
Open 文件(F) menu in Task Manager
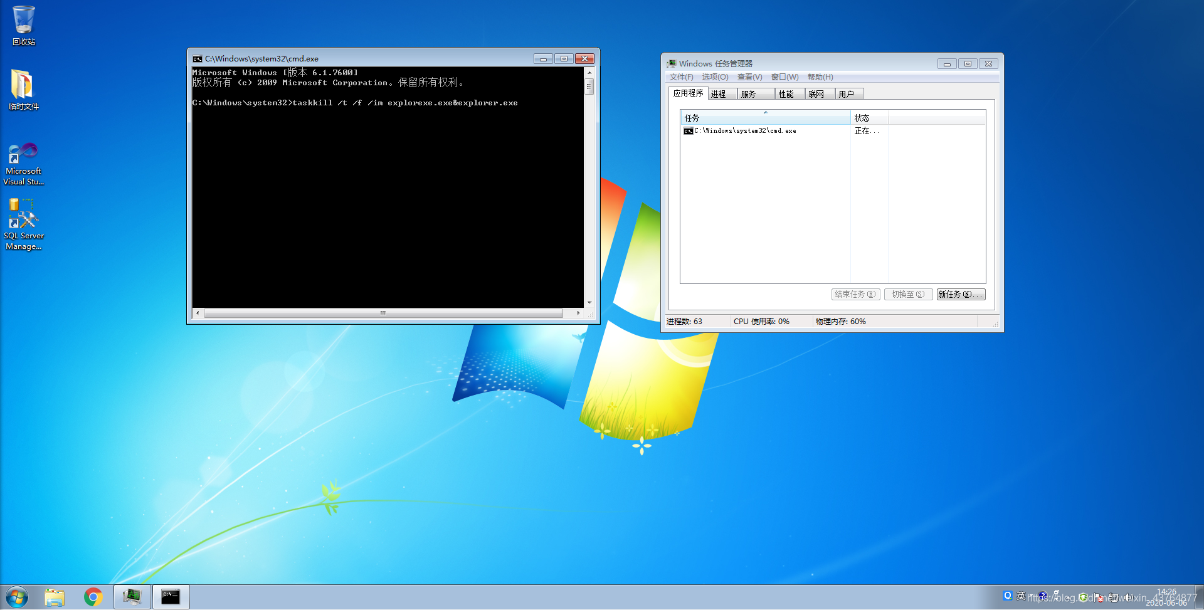681,77
